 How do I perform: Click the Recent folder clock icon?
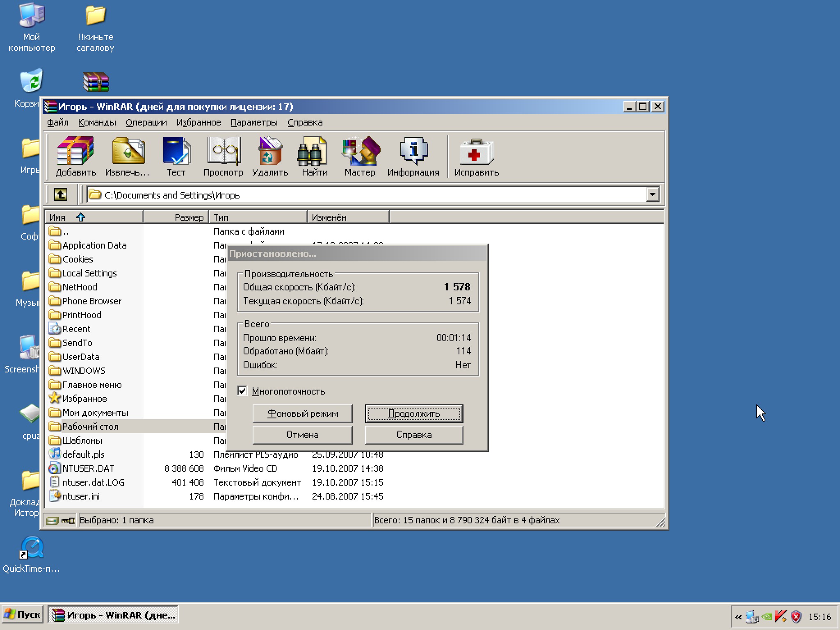pos(55,329)
